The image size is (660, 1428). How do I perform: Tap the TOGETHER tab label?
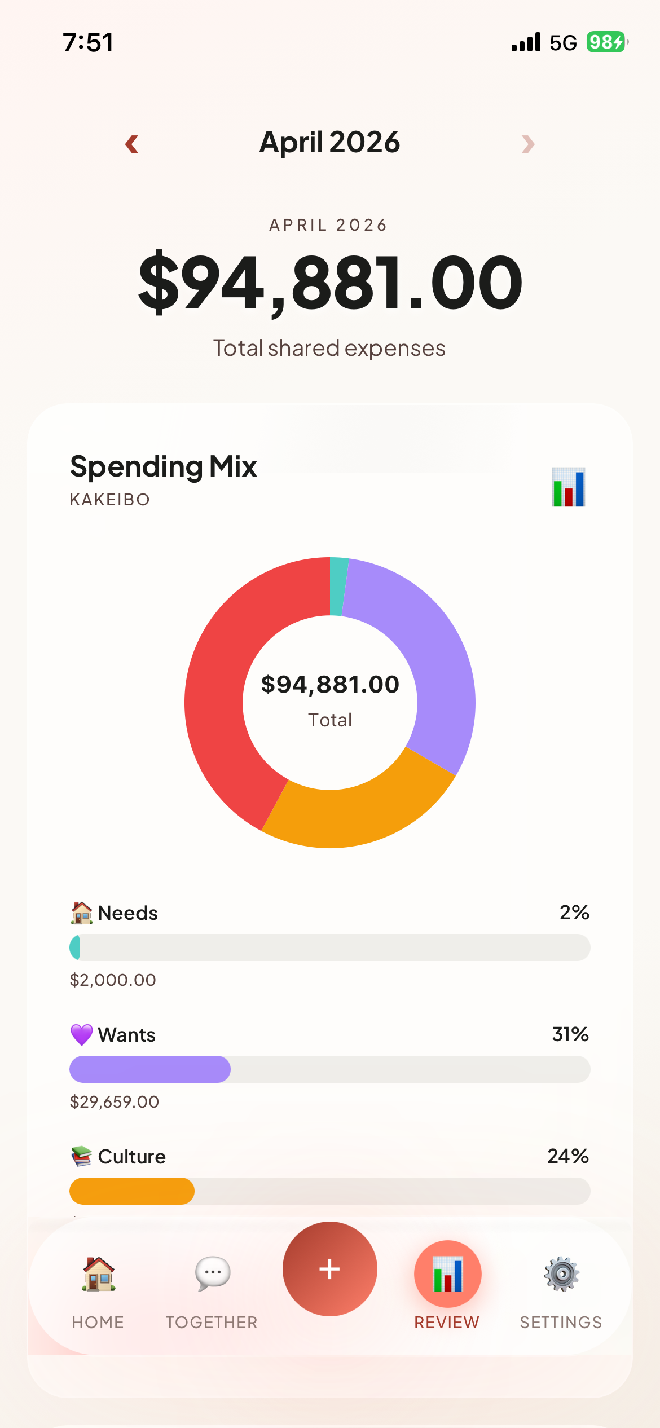pyautogui.click(x=212, y=1323)
